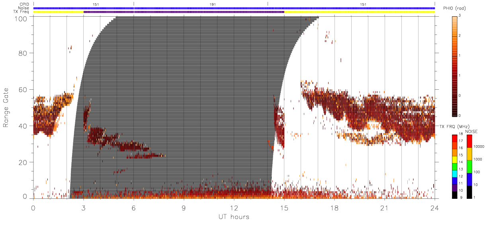
Task: Pick the cyan TX FRQ swatch (12-13 MHz)
Action: tap(454, 174)
